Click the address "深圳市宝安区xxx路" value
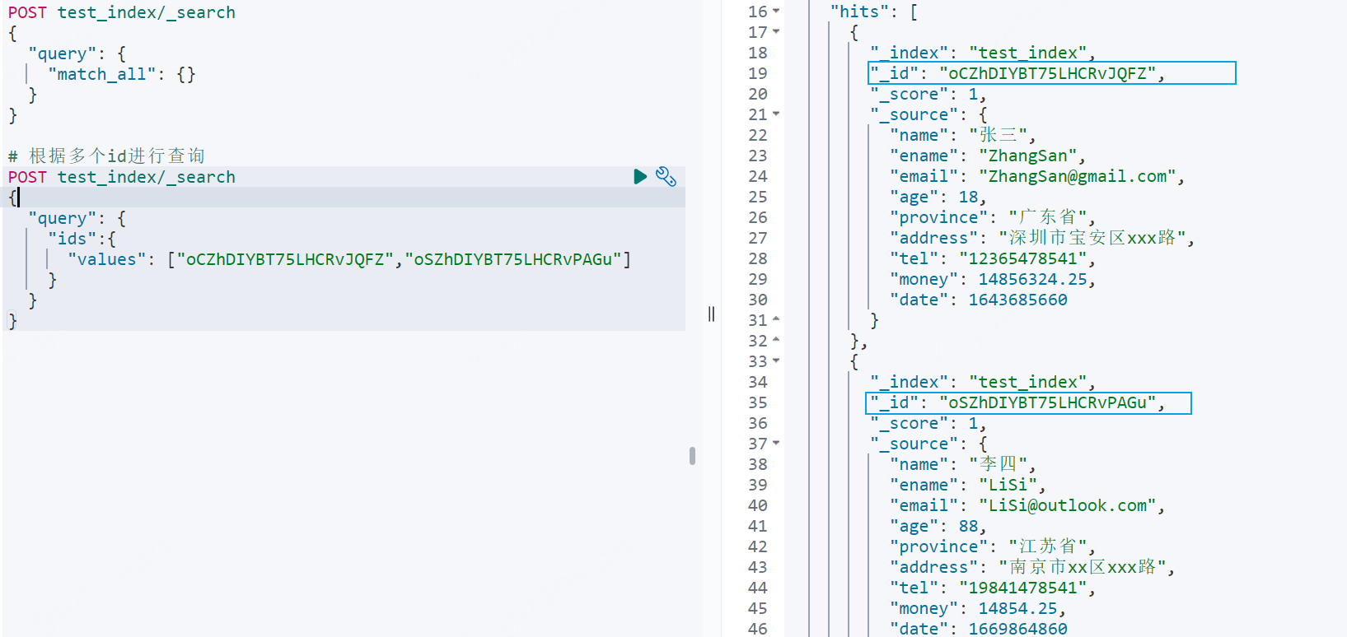The image size is (1347, 637). tap(1092, 238)
